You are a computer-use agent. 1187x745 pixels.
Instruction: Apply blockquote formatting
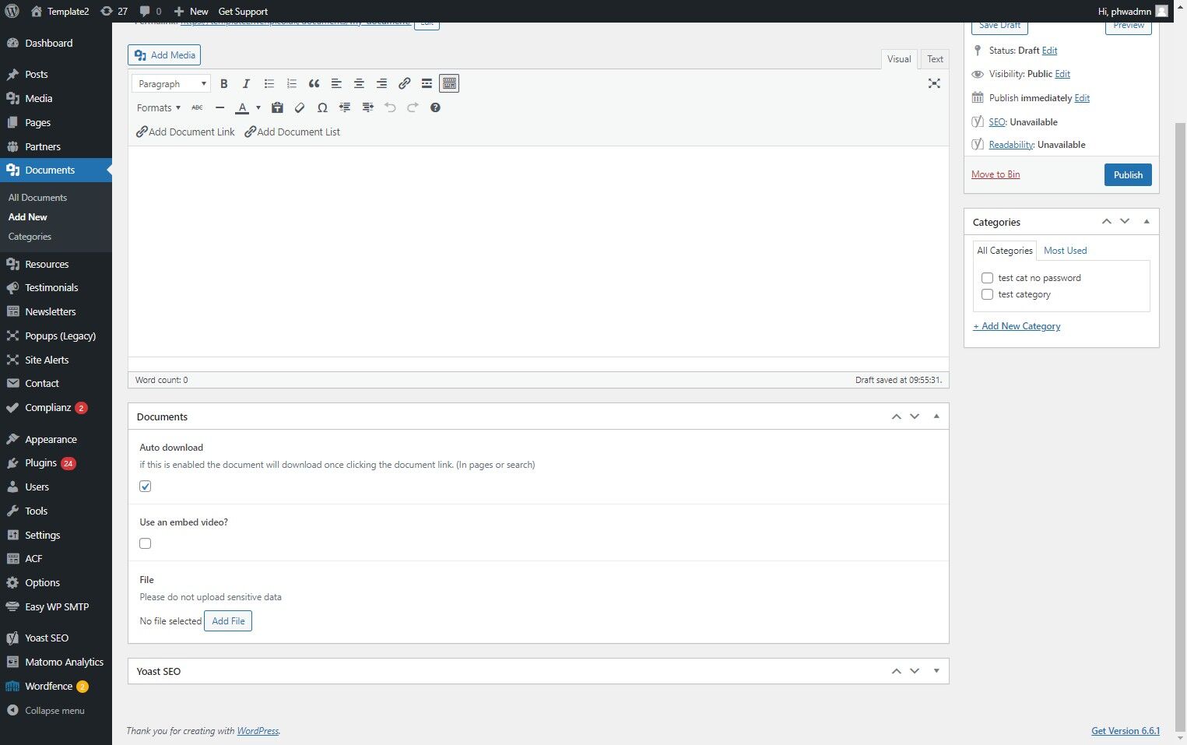click(314, 83)
